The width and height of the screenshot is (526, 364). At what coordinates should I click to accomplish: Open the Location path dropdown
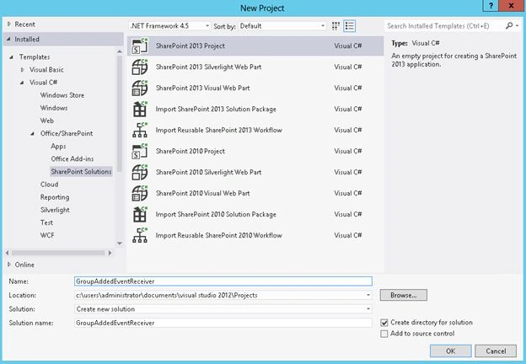368,295
